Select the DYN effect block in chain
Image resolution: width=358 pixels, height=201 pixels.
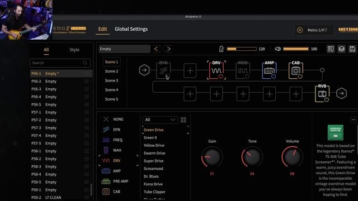(163, 70)
